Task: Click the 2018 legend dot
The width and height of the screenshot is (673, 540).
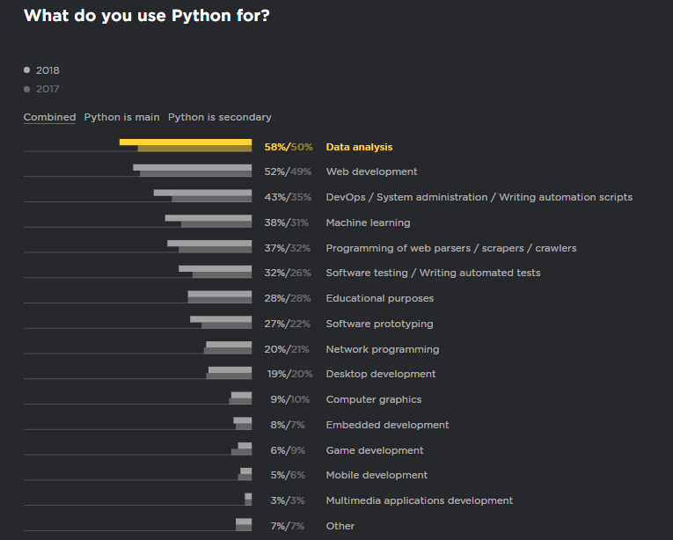Action: 27,70
